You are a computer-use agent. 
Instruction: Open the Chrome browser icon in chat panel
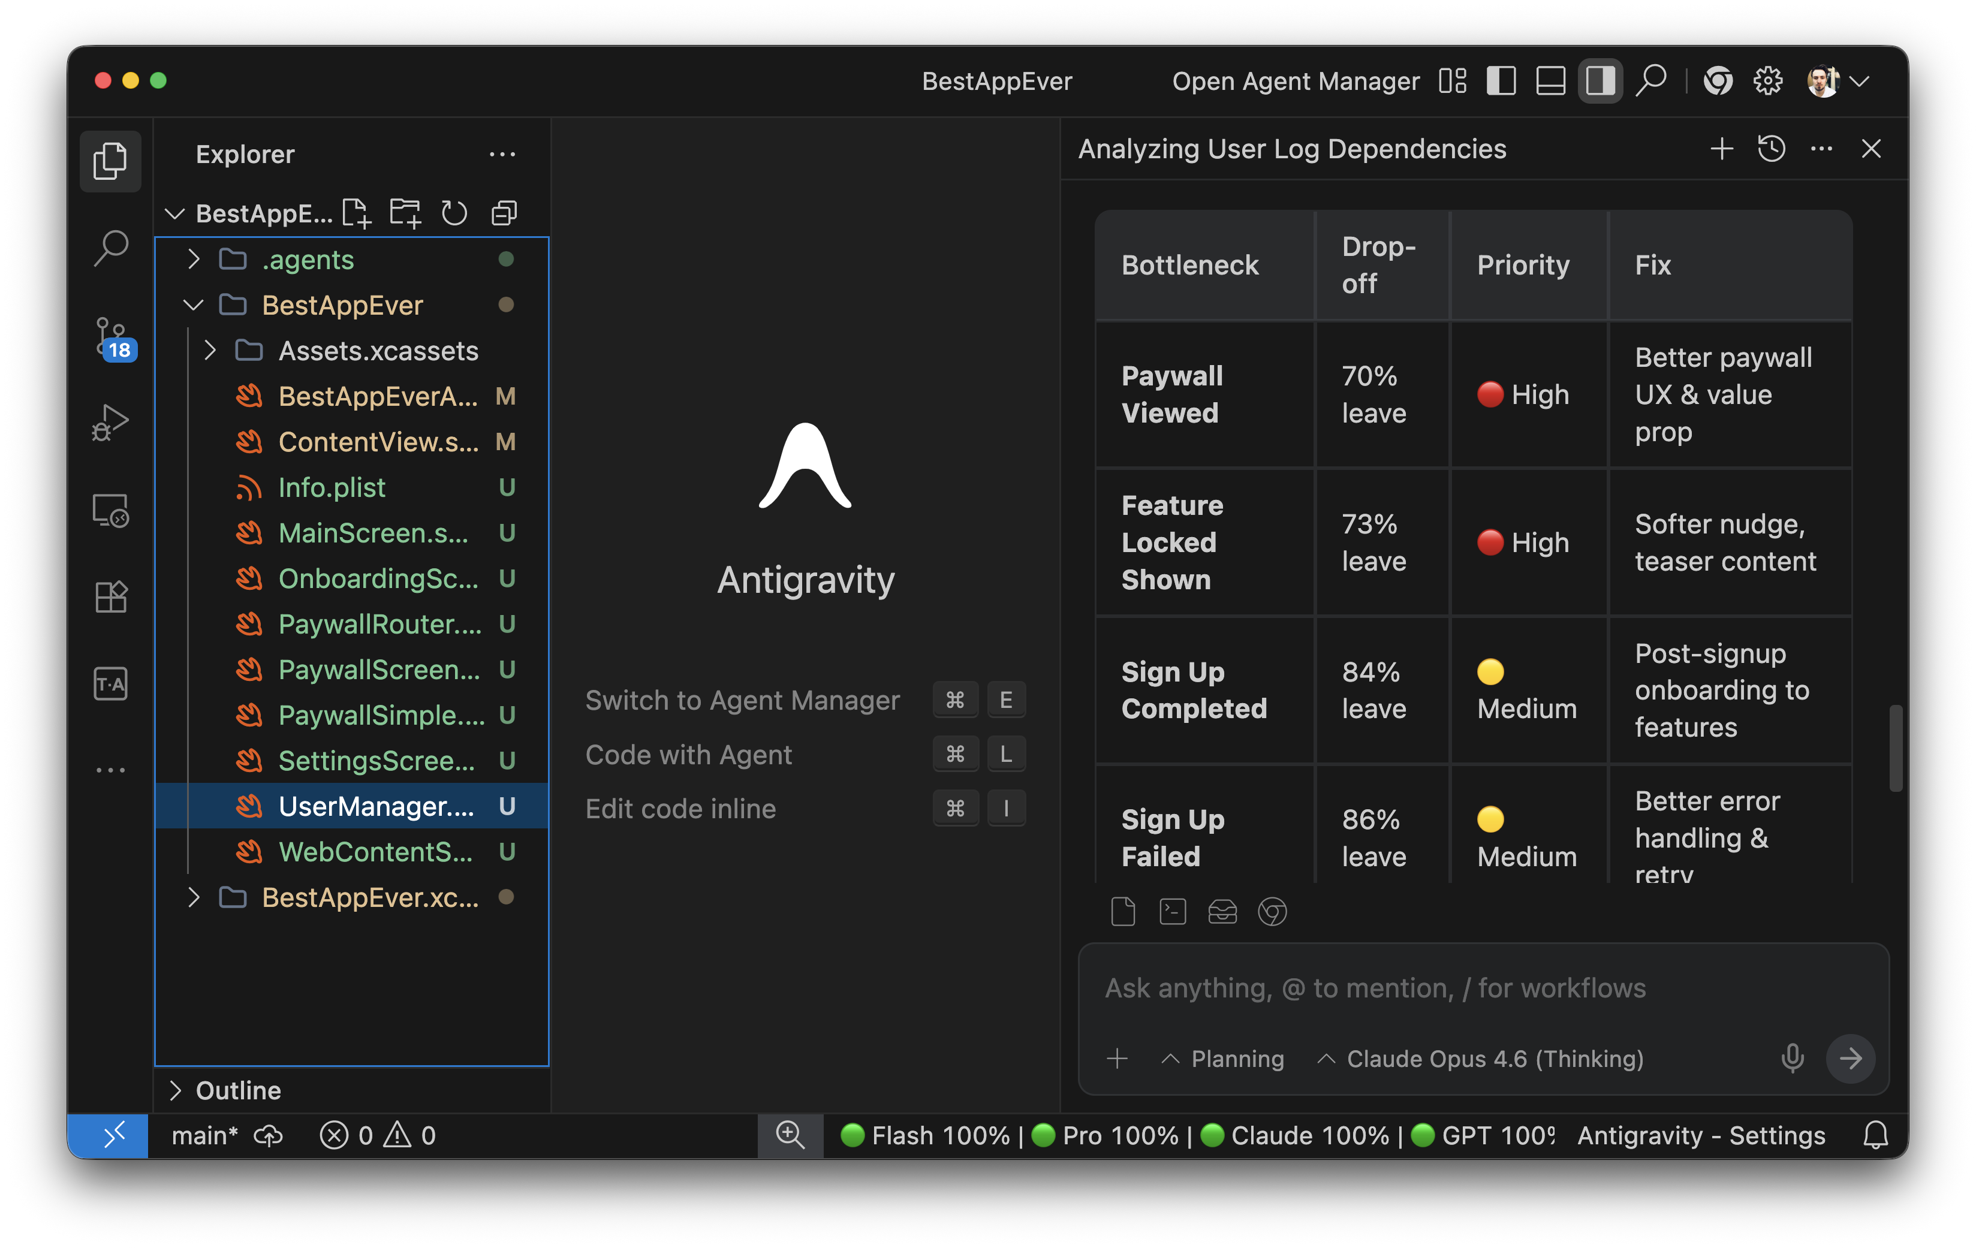pos(1273,911)
